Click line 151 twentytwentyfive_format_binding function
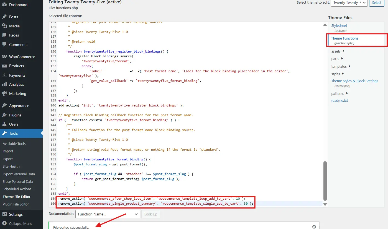 tap(108, 159)
